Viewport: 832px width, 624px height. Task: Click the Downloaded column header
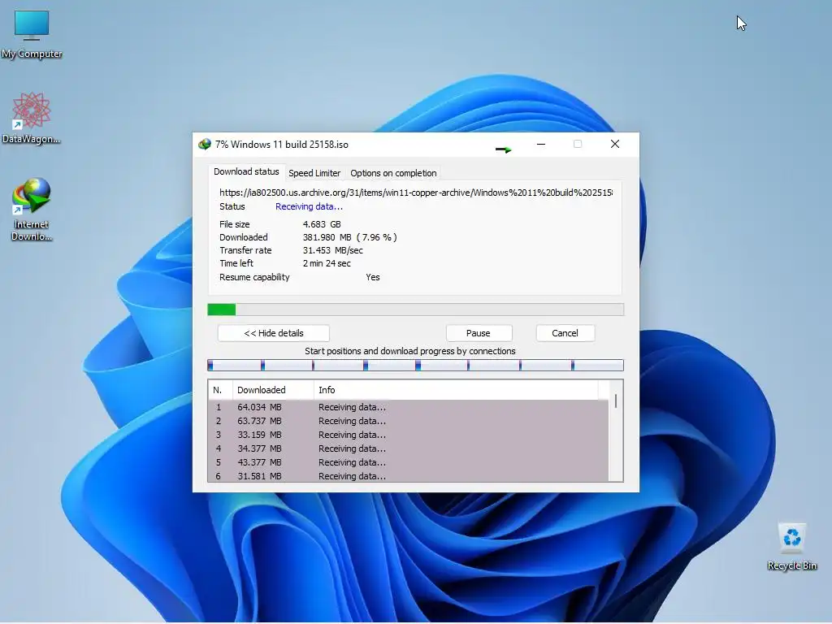pyautogui.click(x=273, y=390)
